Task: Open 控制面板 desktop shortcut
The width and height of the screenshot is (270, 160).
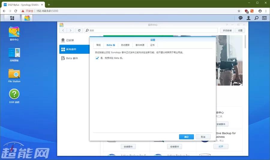Action: click(14, 55)
